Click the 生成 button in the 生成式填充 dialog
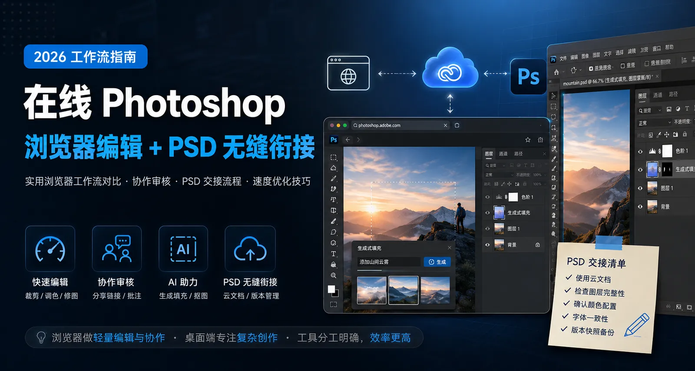Viewport: 695px width, 371px height. click(x=437, y=262)
